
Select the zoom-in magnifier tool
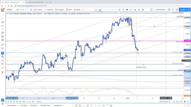(x=3, y=48)
